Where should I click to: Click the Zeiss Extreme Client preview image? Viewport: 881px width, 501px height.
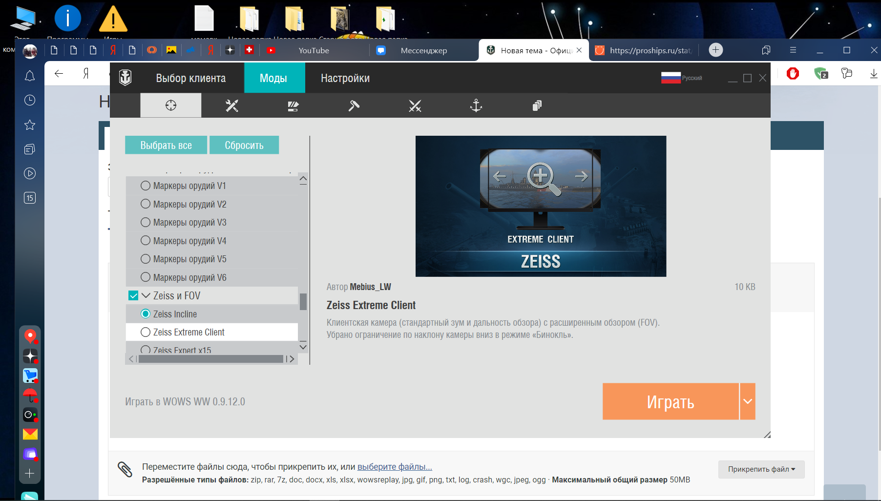coord(541,206)
